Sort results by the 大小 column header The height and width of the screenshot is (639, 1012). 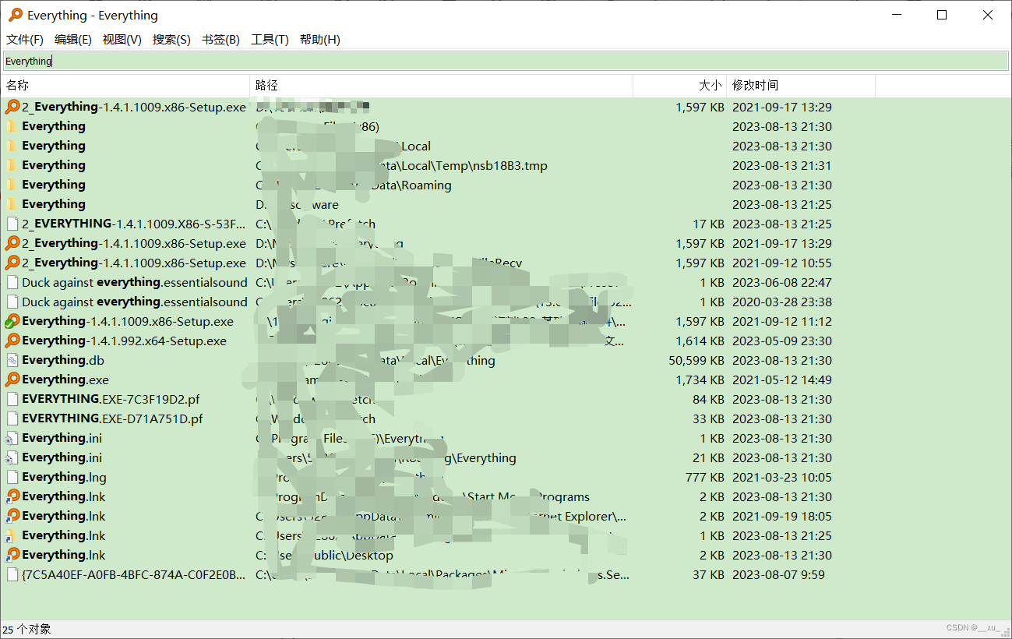(x=679, y=86)
